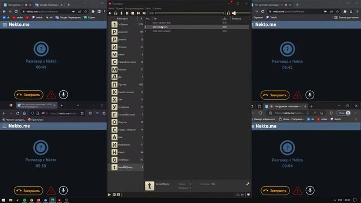
Task: End the Nekto call showing 06:42
Action: click(x=275, y=95)
